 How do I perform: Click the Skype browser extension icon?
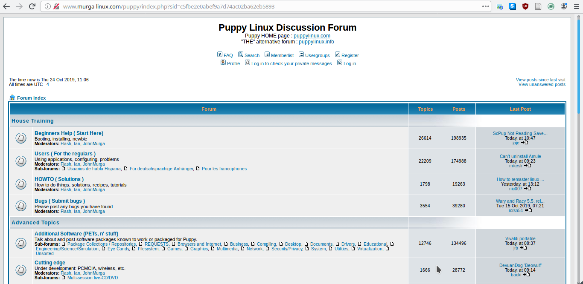pos(512,6)
